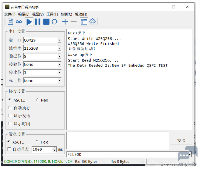Screen dimensions: 200x169
Task: Open the 115200 baud rate dropdown
Action: point(59,48)
